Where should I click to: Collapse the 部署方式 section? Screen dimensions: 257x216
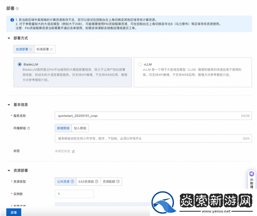pos(9,38)
